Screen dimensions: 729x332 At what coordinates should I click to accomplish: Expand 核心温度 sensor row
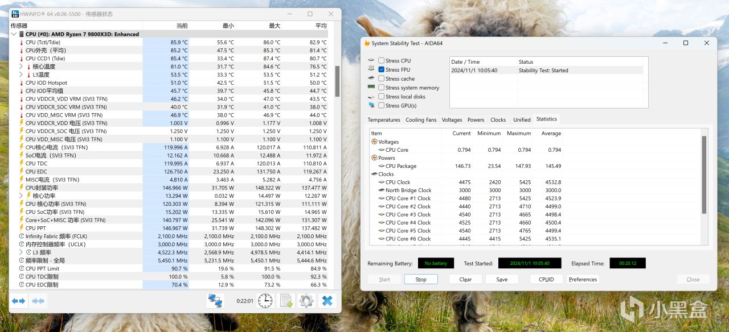point(22,67)
